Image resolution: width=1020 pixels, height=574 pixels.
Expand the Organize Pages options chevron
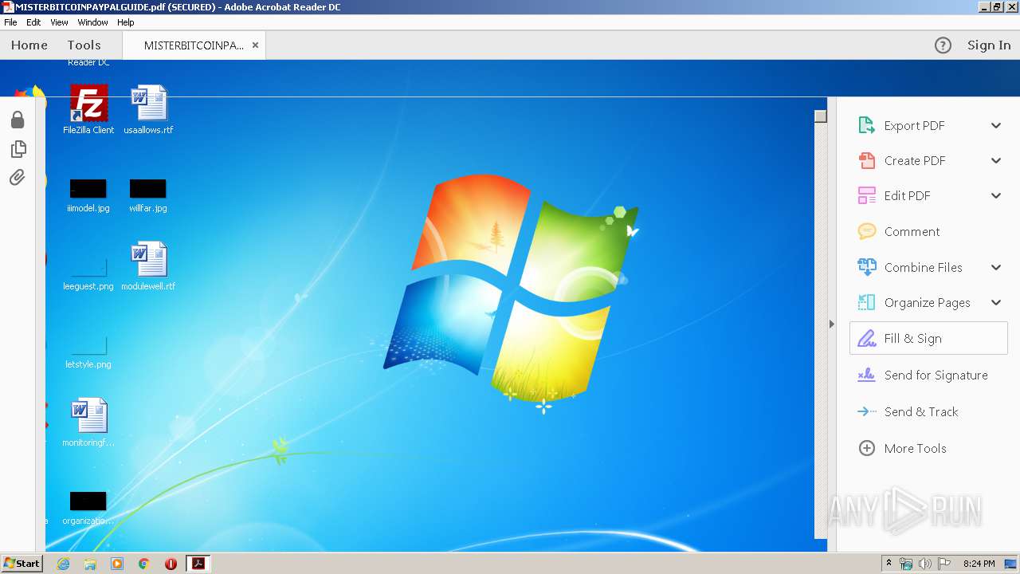click(996, 302)
